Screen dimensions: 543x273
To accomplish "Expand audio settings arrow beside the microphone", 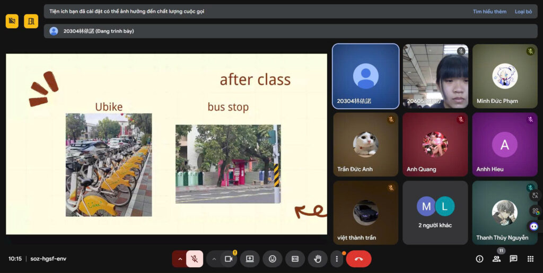I will (x=180, y=259).
